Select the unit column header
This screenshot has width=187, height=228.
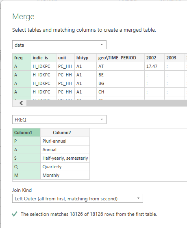click(65, 58)
